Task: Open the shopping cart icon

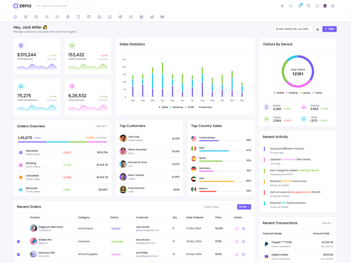Action: [300, 6]
